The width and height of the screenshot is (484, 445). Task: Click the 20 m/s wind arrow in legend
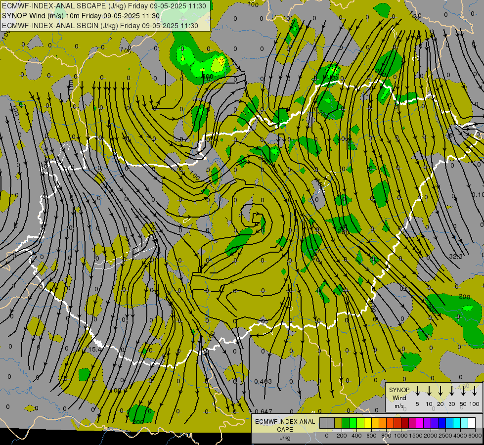pos(440,391)
